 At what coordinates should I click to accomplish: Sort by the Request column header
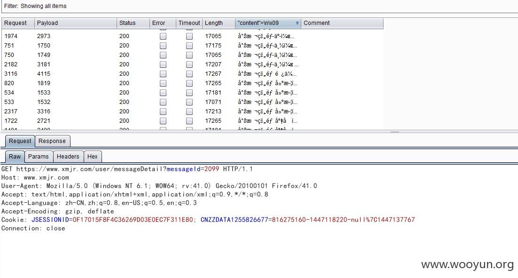pos(18,23)
